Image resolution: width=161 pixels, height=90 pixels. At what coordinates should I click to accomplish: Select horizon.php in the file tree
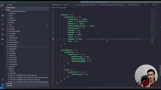(x=13, y=47)
